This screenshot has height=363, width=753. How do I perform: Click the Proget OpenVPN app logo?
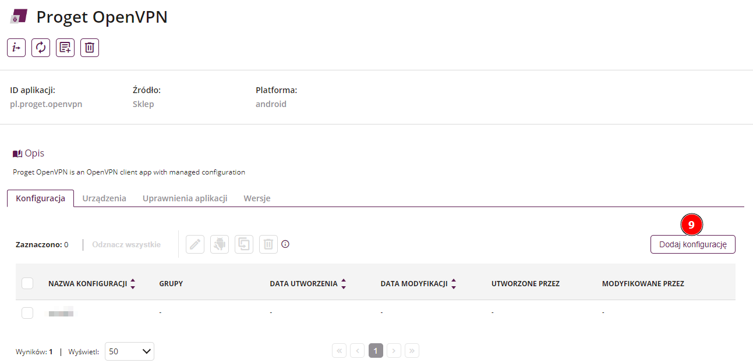pyautogui.click(x=19, y=16)
